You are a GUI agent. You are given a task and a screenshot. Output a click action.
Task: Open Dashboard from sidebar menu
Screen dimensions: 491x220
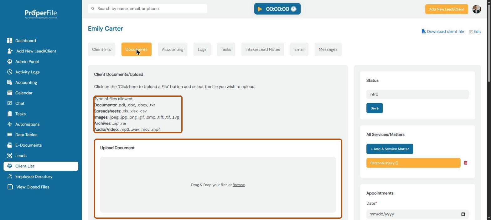point(26,41)
